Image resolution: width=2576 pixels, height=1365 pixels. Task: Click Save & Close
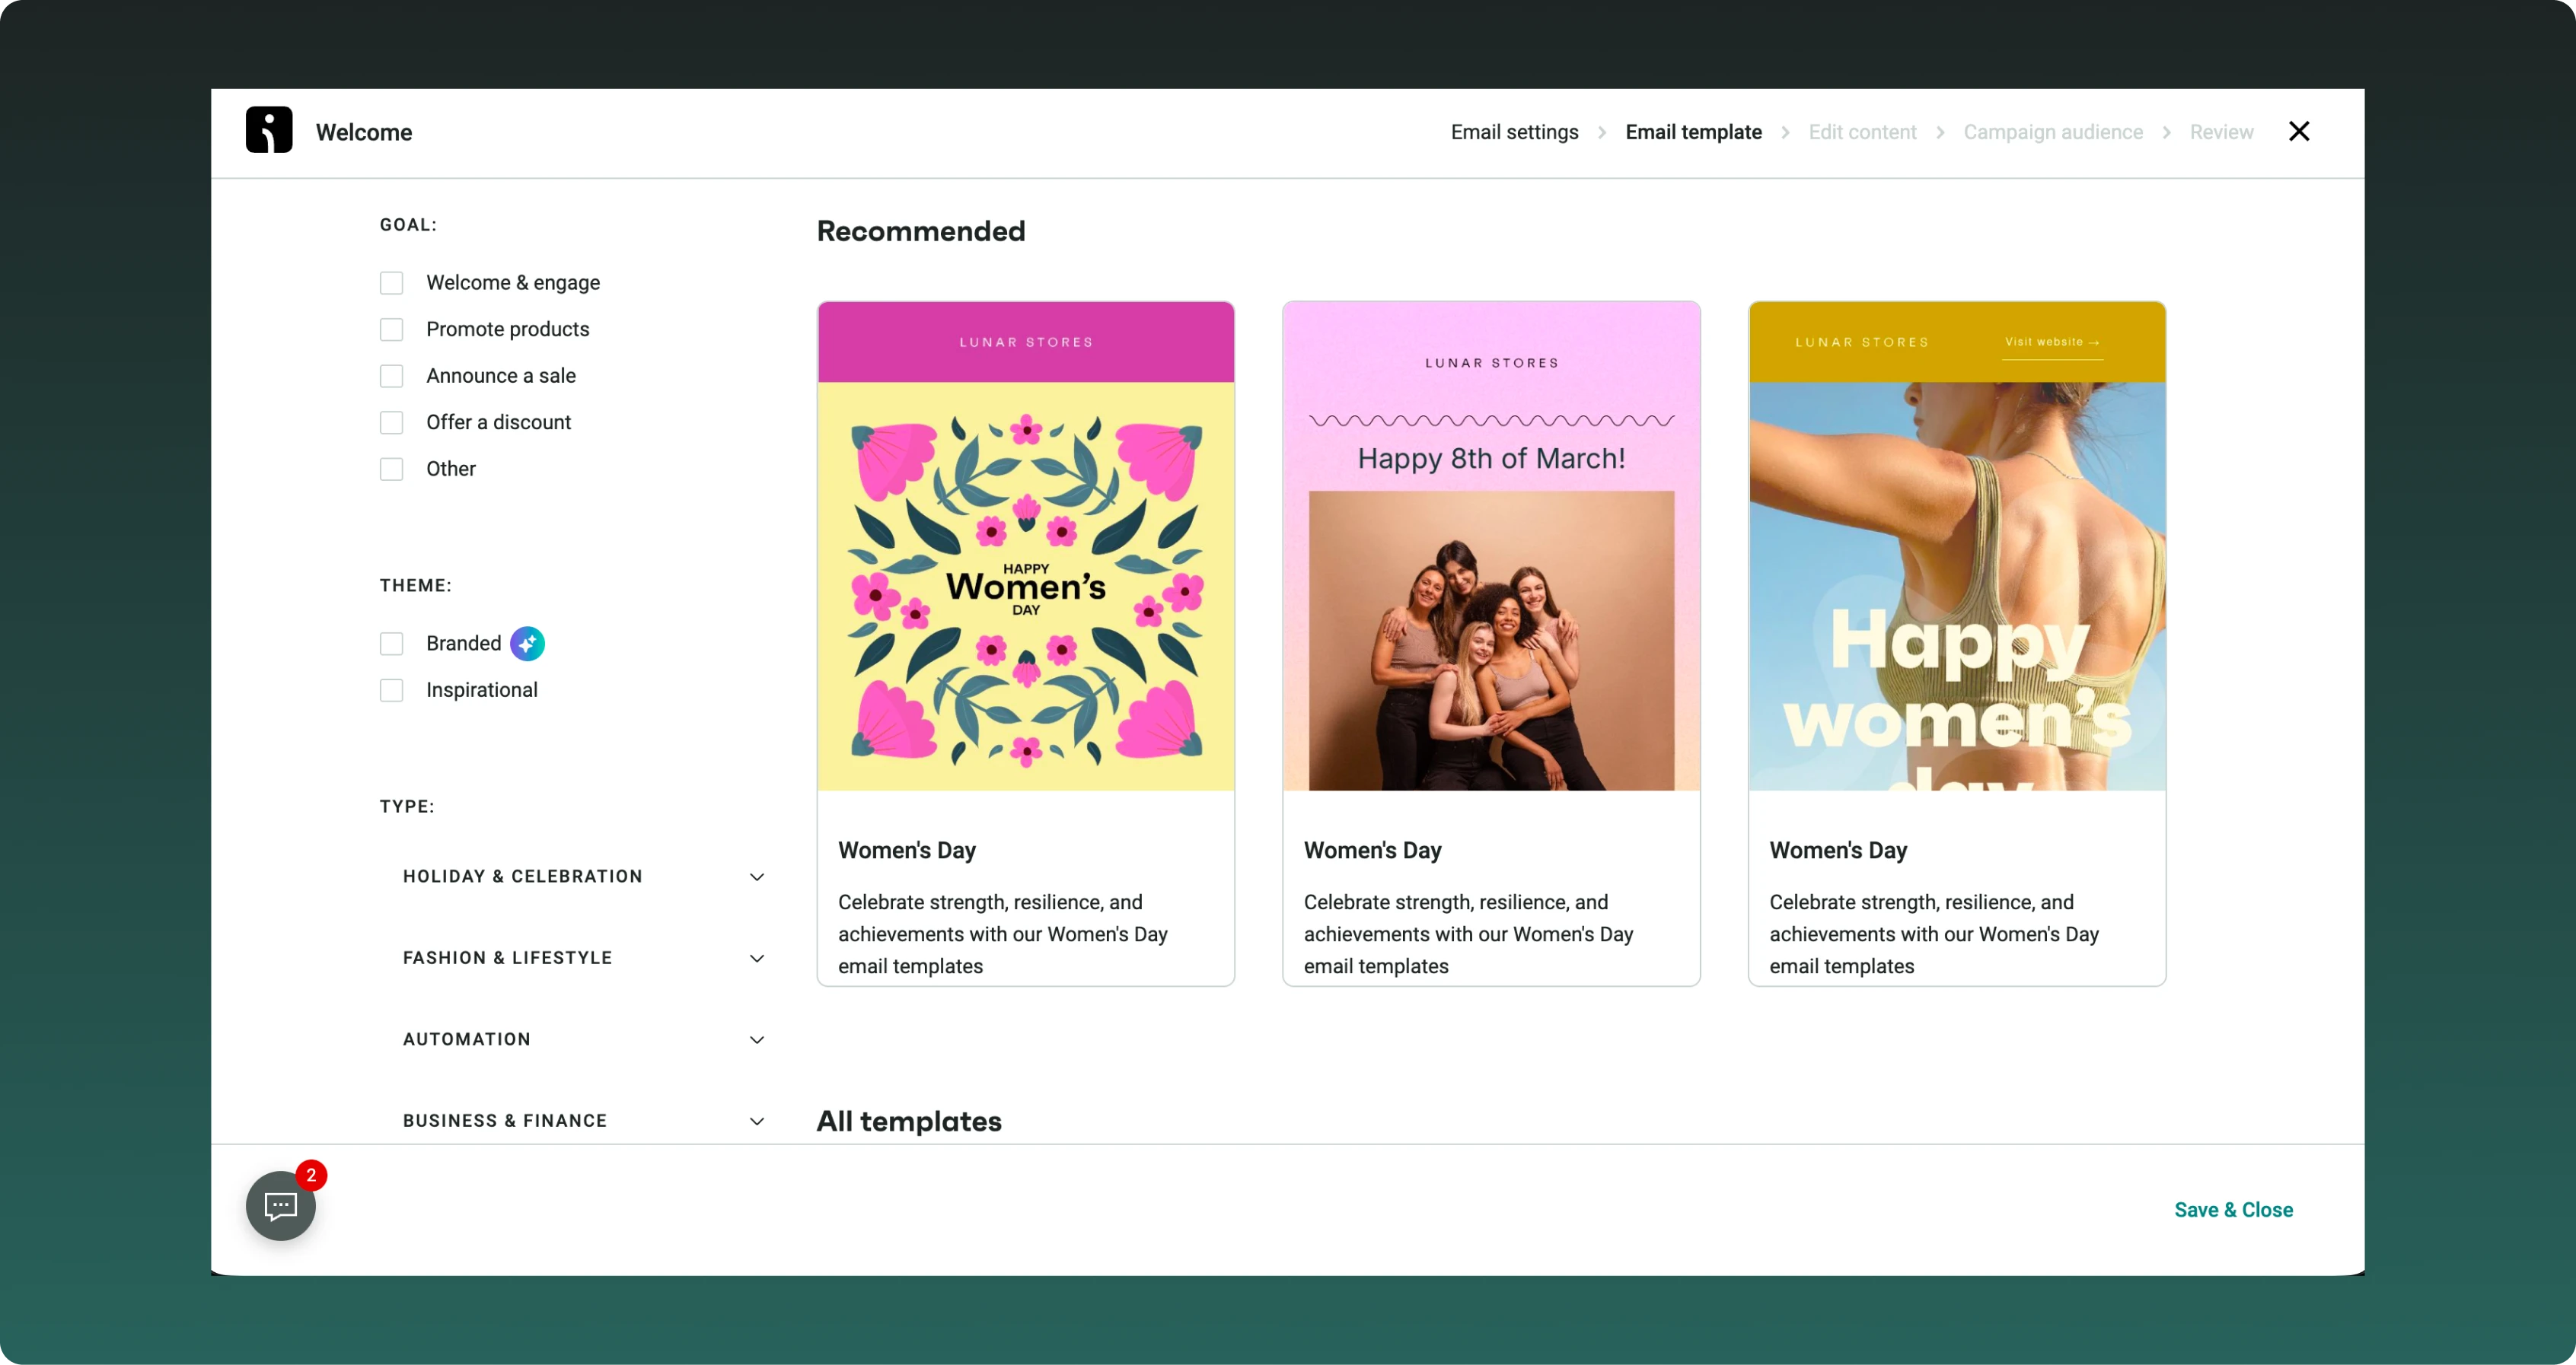coord(2233,1209)
